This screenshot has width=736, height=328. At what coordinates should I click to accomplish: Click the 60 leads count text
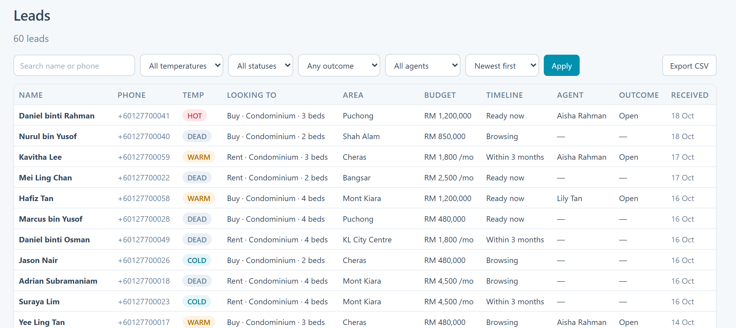click(31, 39)
